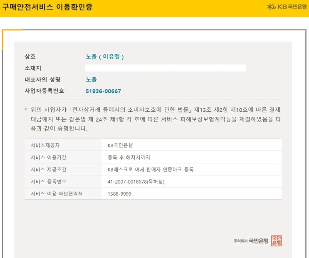The height and width of the screenshot is (258, 309).
Task: Click the 서비스제공자 row label
Action: pyautogui.click(x=45, y=145)
